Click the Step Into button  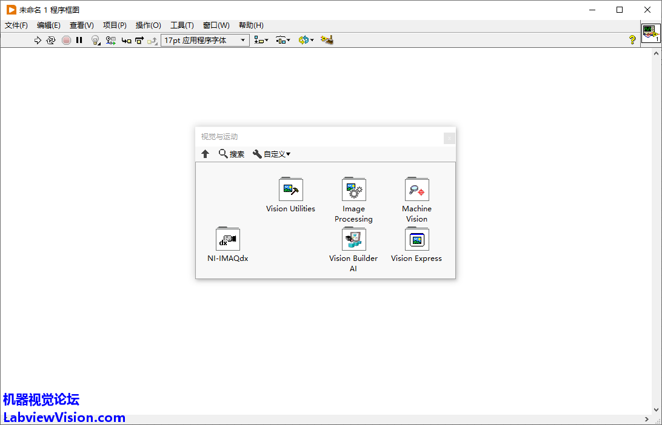[126, 41]
